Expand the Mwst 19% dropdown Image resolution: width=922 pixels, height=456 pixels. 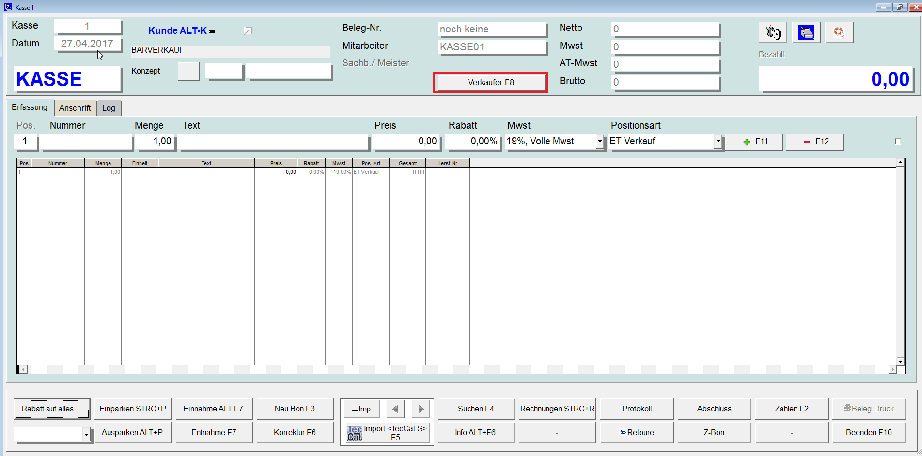tap(600, 141)
